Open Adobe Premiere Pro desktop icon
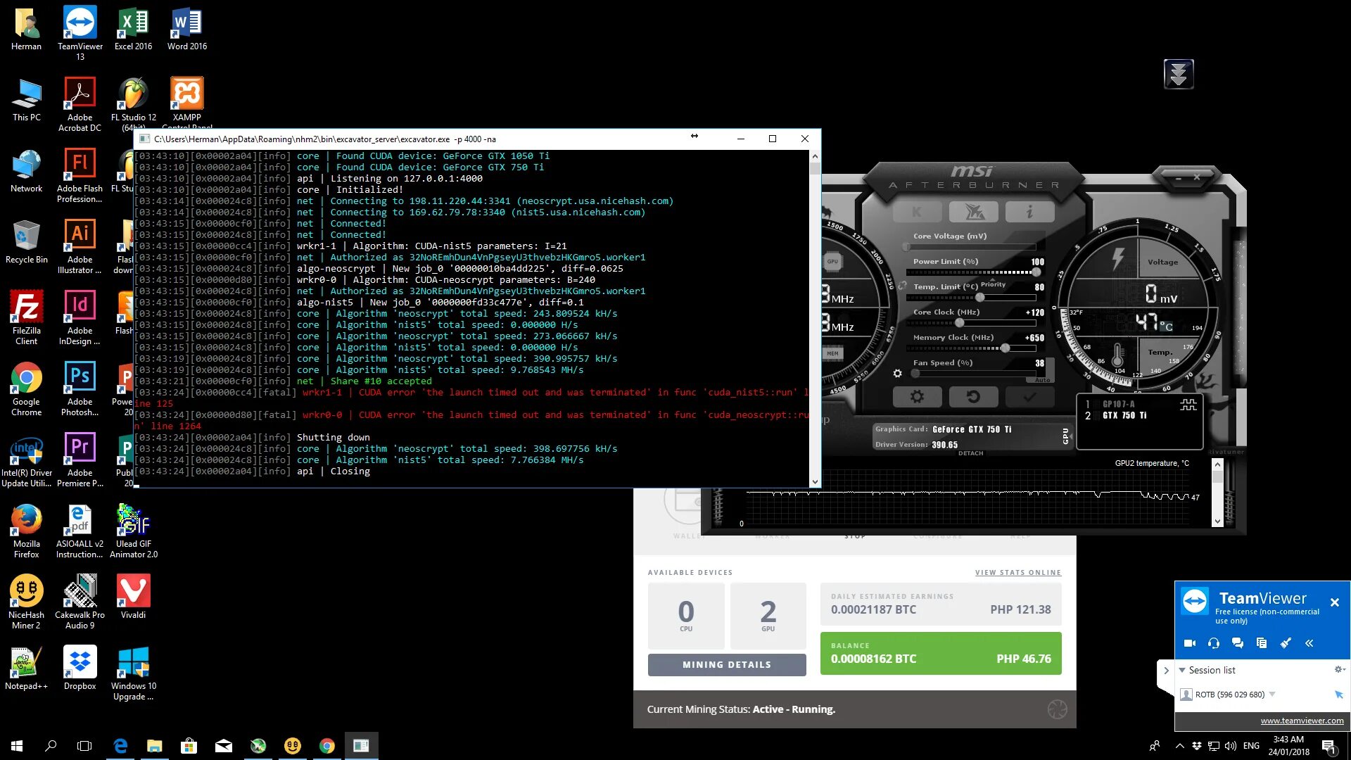1351x760 pixels. (80, 460)
